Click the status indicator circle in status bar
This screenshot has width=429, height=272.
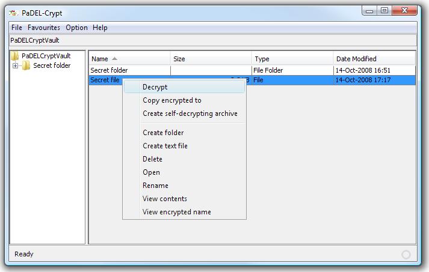(406, 255)
